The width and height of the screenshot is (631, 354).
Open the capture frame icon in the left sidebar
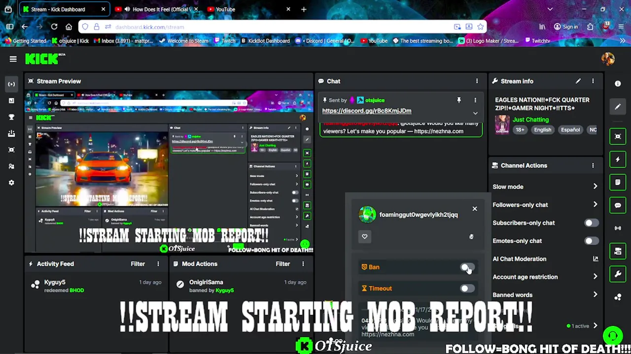pos(11,150)
